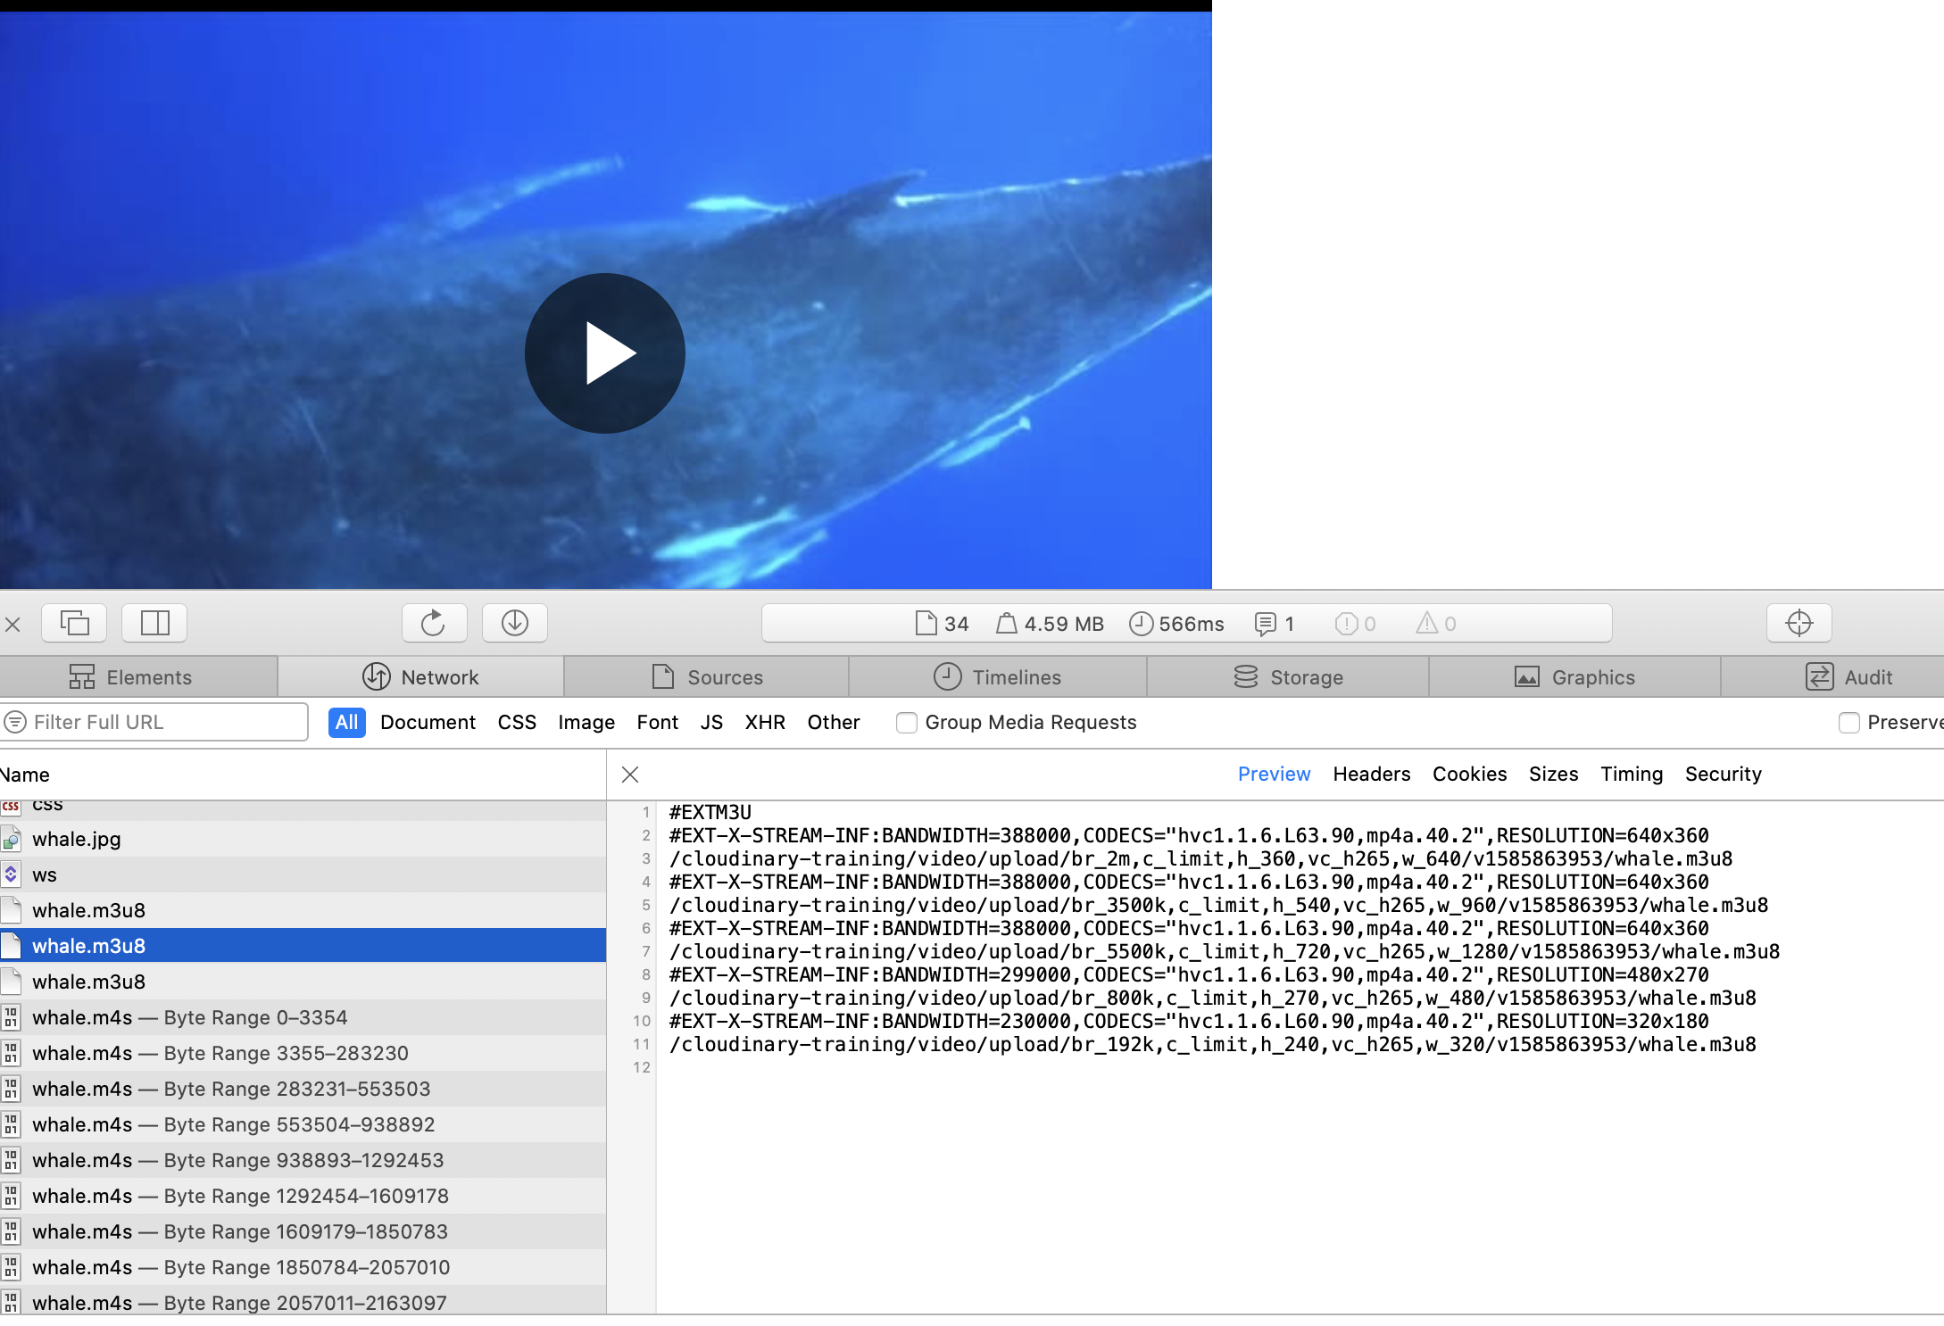Close the Web Inspector with X icon
The image size is (1944, 1326).
[x=12, y=624]
